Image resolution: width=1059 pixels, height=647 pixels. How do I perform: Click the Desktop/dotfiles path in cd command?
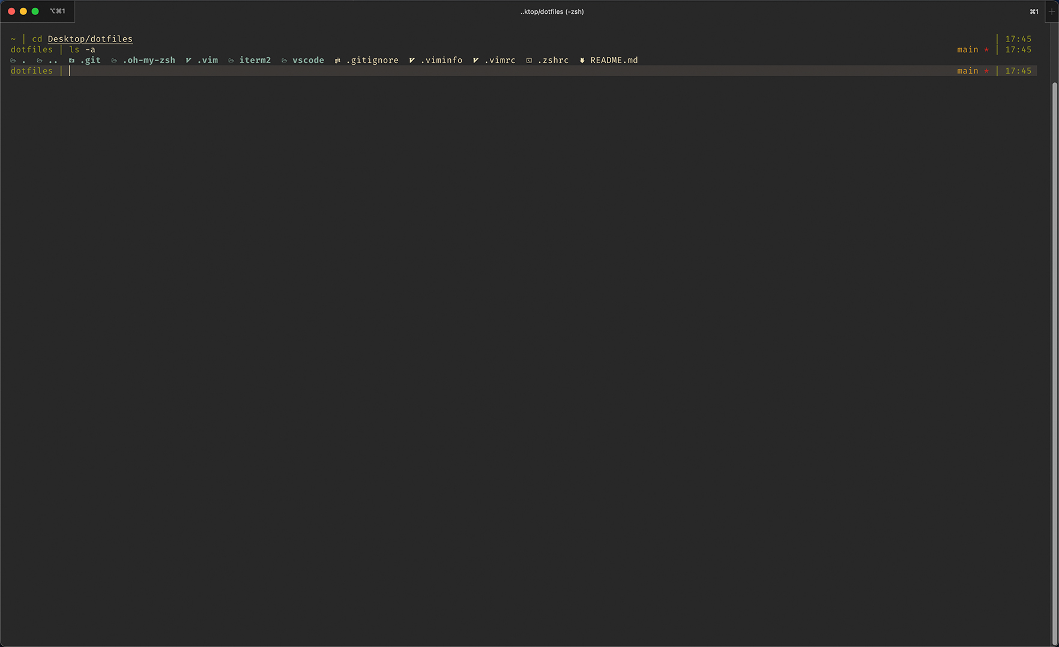pos(90,39)
